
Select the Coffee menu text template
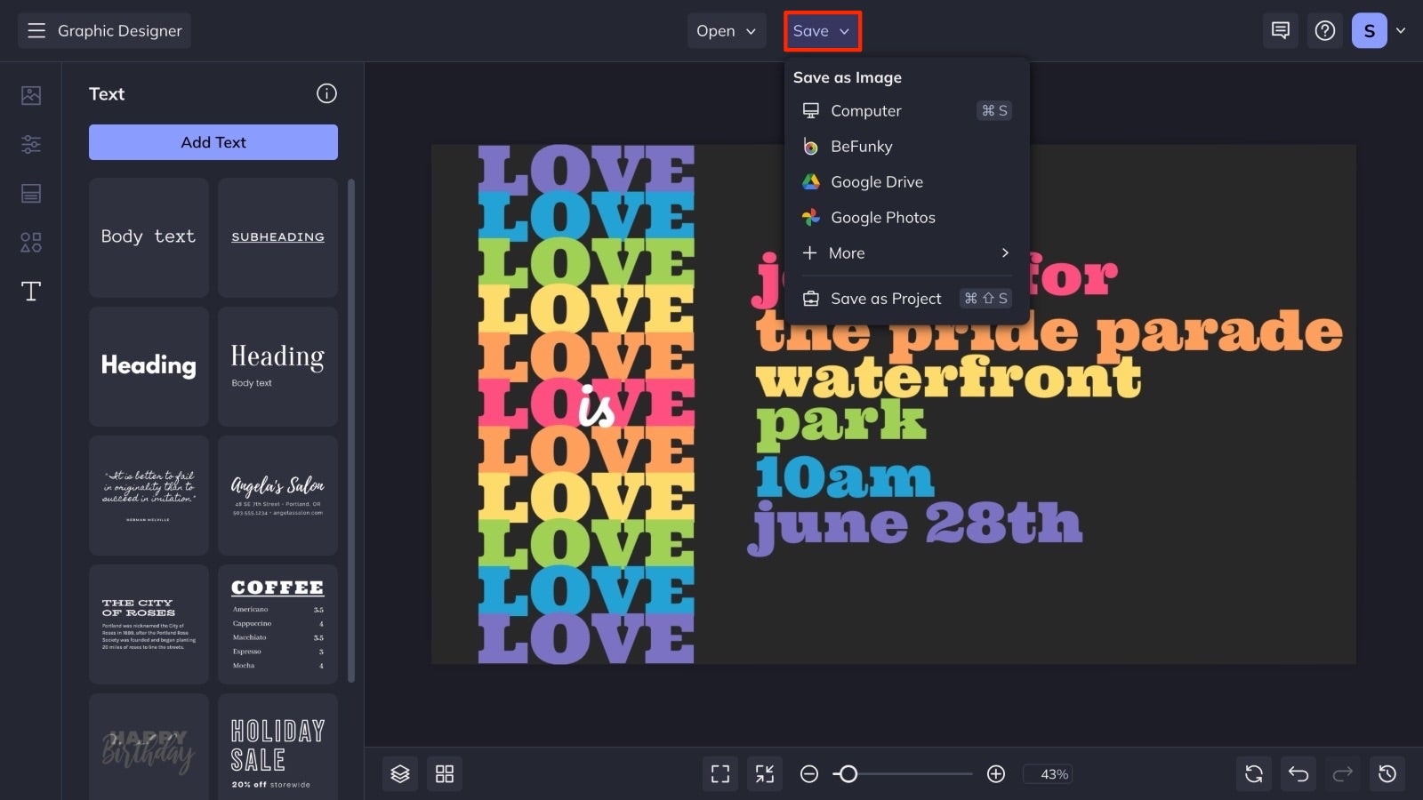point(277,623)
